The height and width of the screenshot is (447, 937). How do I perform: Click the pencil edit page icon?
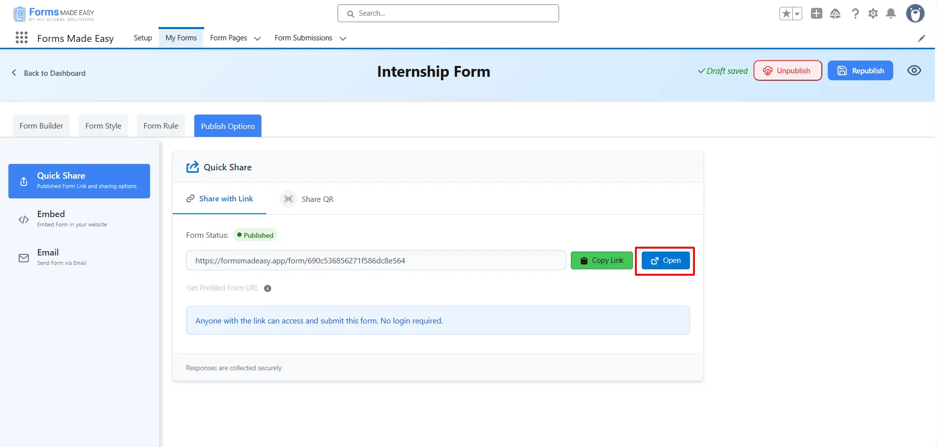click(x=922, y=38)
